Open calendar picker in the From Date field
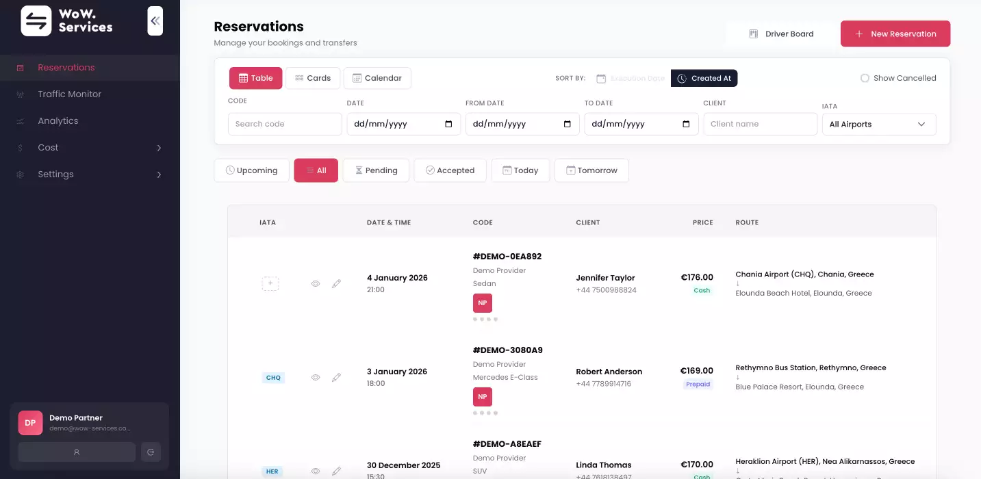 567,125
